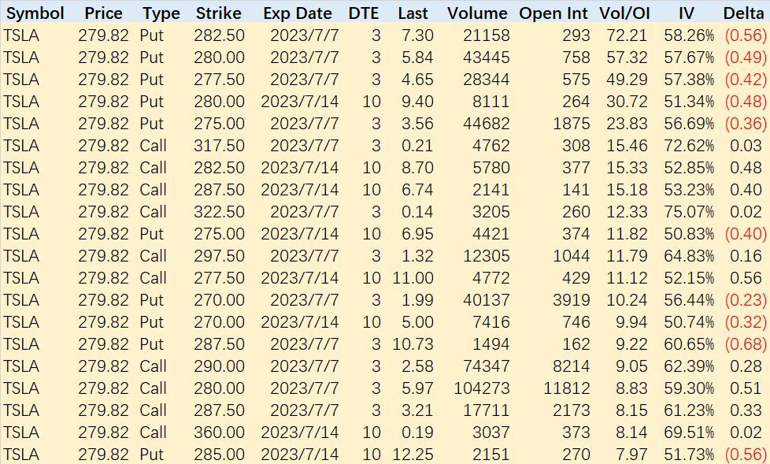Screen dimensions: 770x464
Task: Select the Volume cell 8111
Action: (x=491, y=102)
